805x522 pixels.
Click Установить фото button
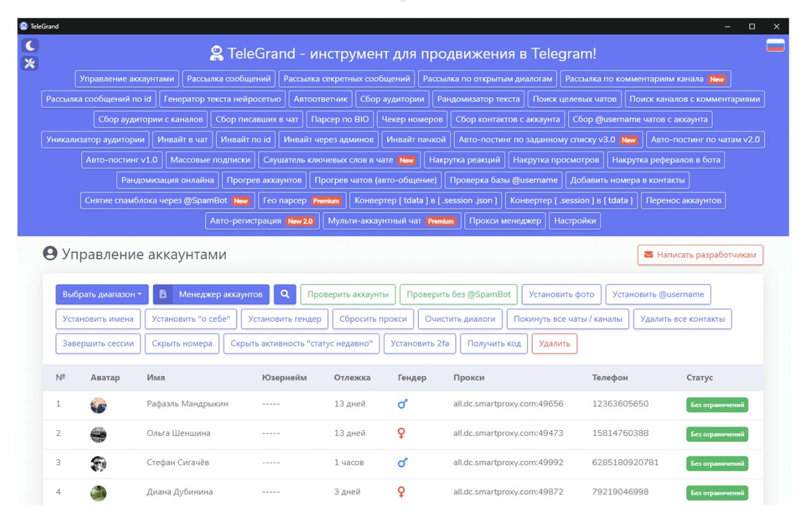[x=561, y=294]
